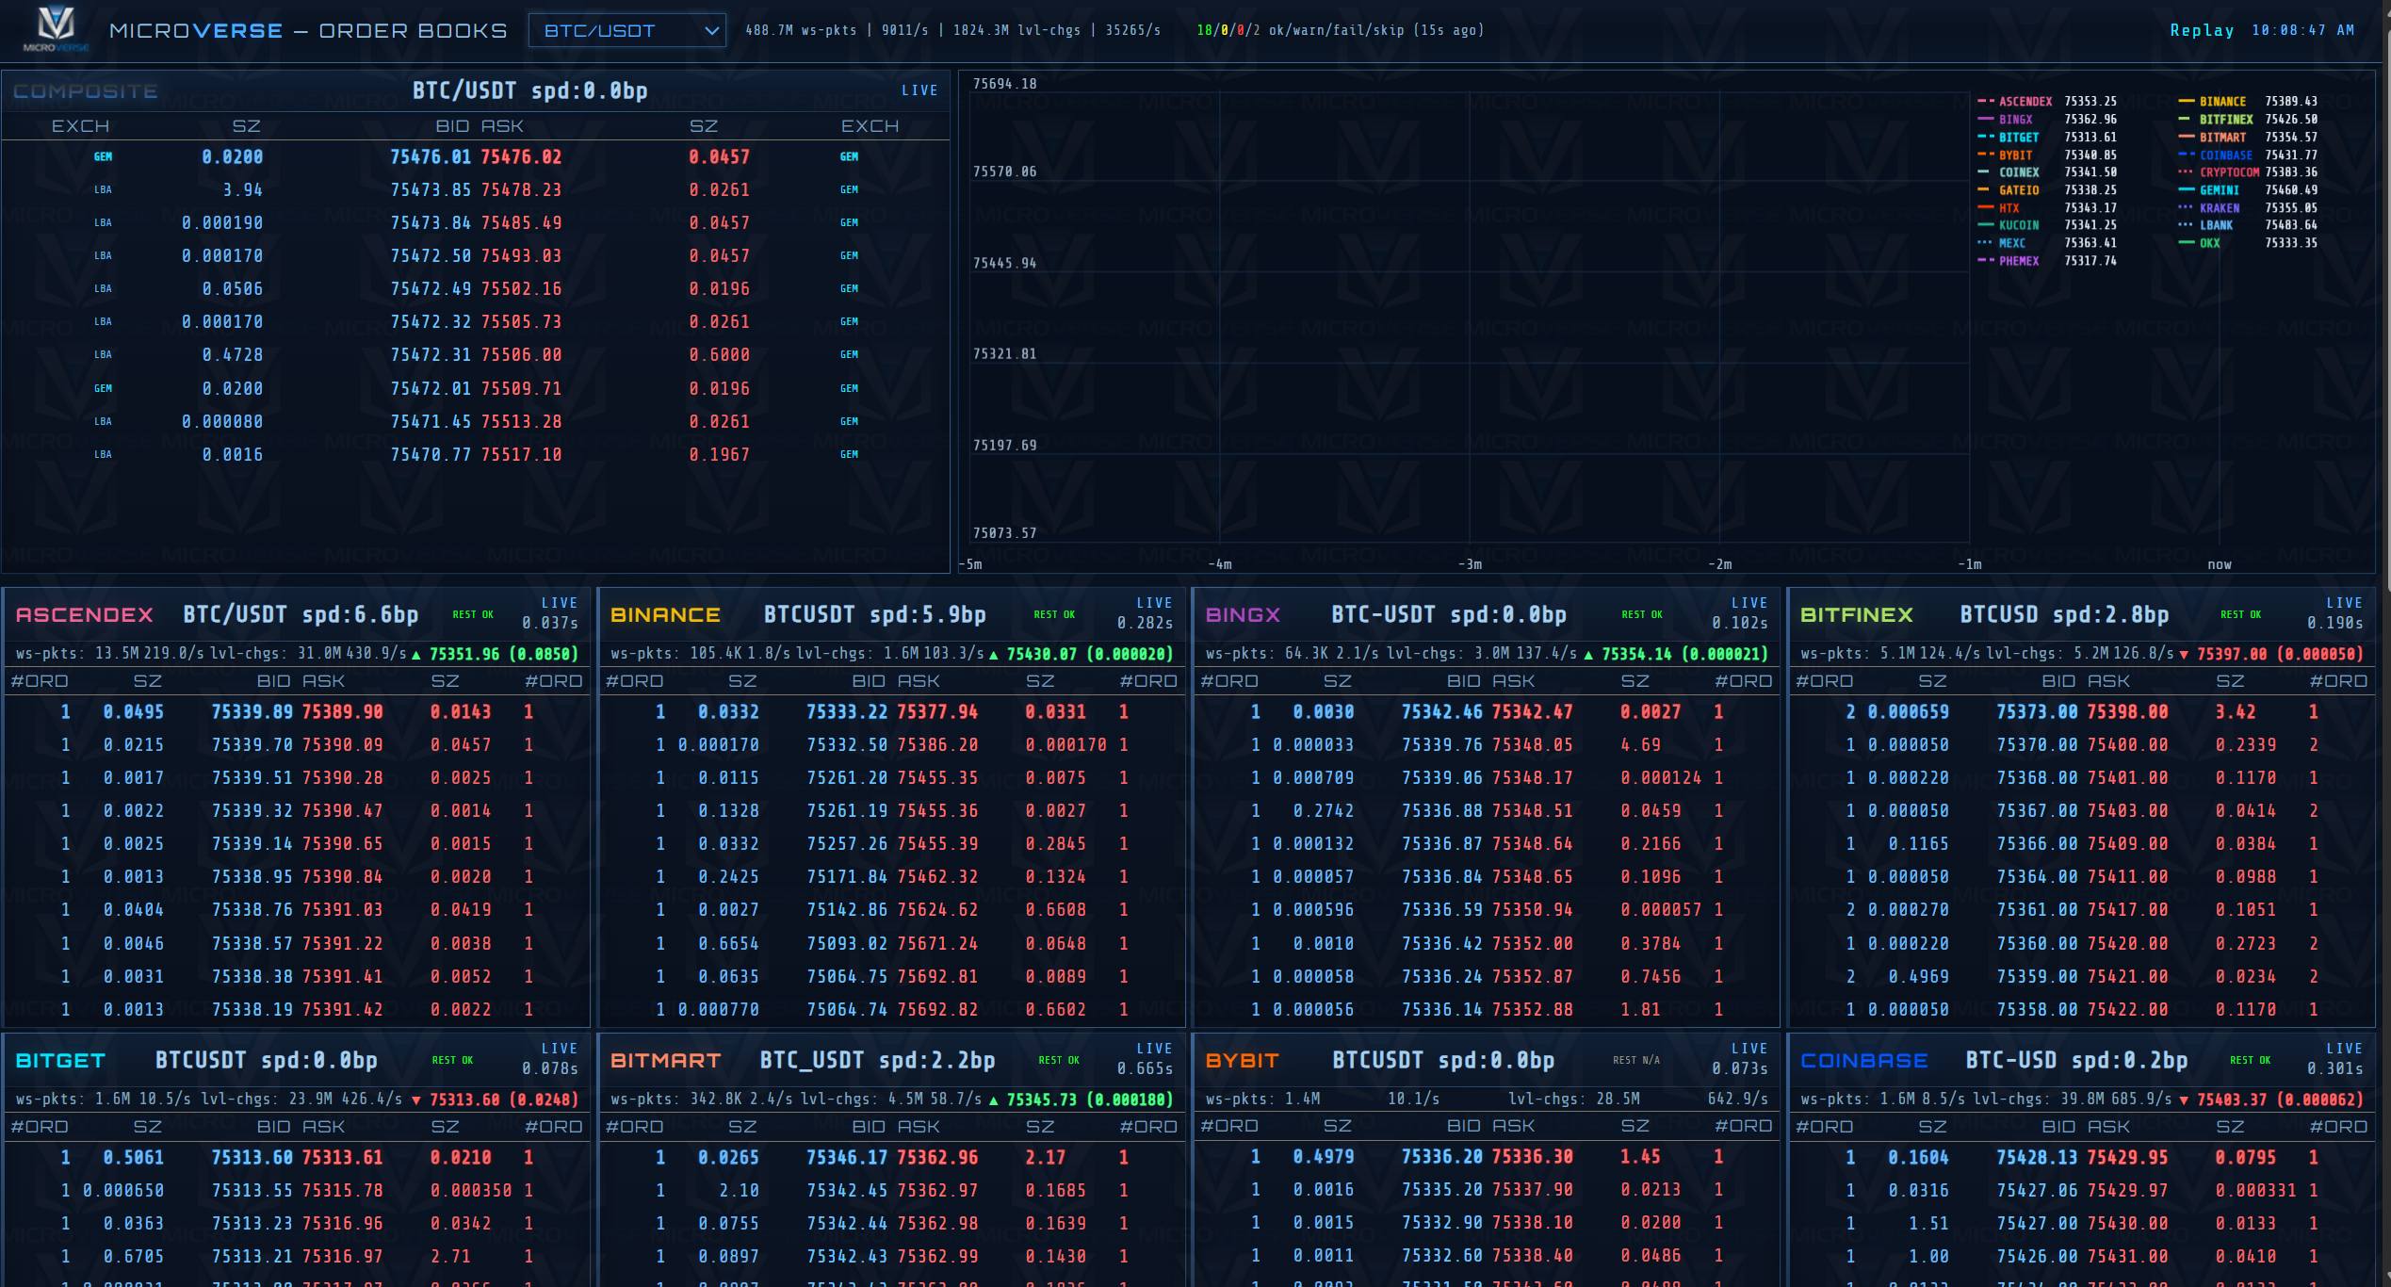Click the down-tick arrow beside BITGET's price

tap(416, 1099)
